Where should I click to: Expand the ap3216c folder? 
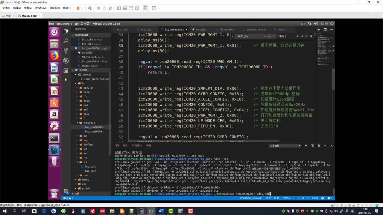88,88
